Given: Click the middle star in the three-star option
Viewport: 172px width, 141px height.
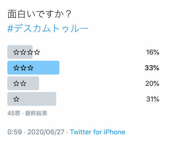Looking at the screenshot, I should tap(23, 68).
